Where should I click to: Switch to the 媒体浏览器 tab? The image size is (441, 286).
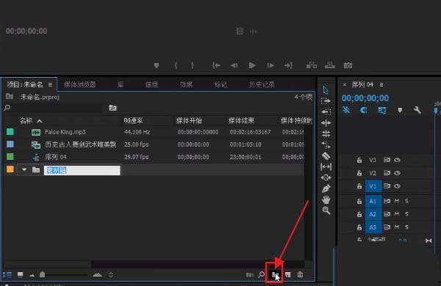point(80,84)
